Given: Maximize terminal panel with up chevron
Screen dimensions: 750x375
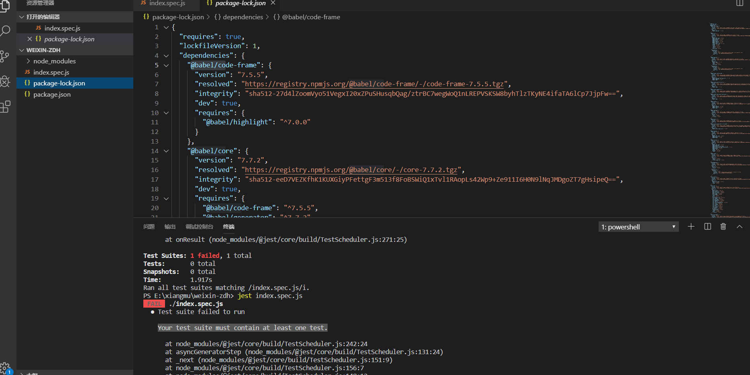Looking at the screenshot, I should pos(739,227).
